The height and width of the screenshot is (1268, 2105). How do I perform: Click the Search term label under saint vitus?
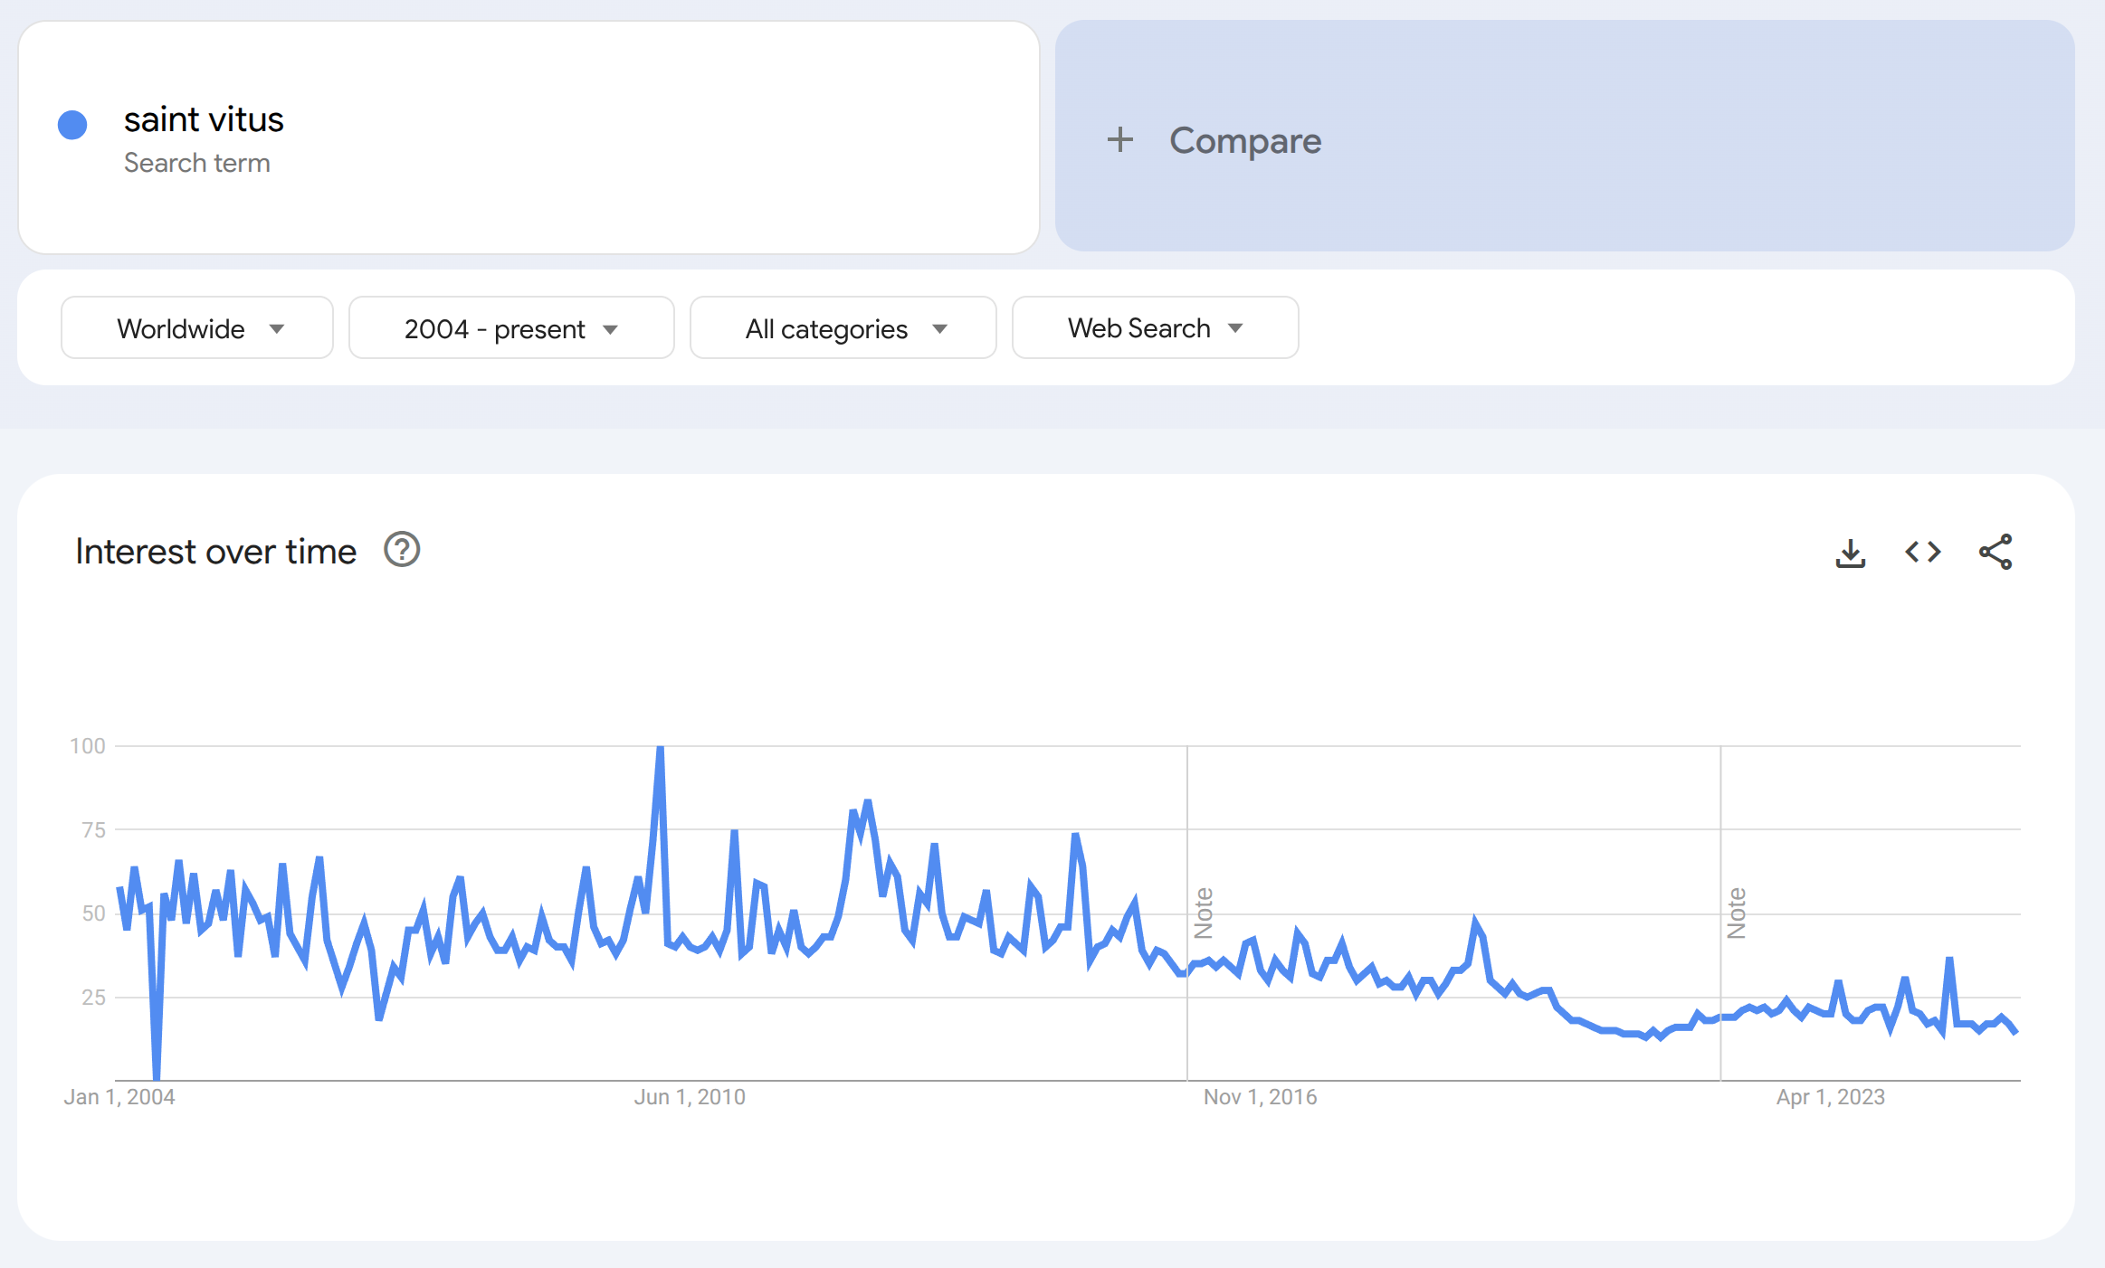pyautogui.click(x=197, y=163)
